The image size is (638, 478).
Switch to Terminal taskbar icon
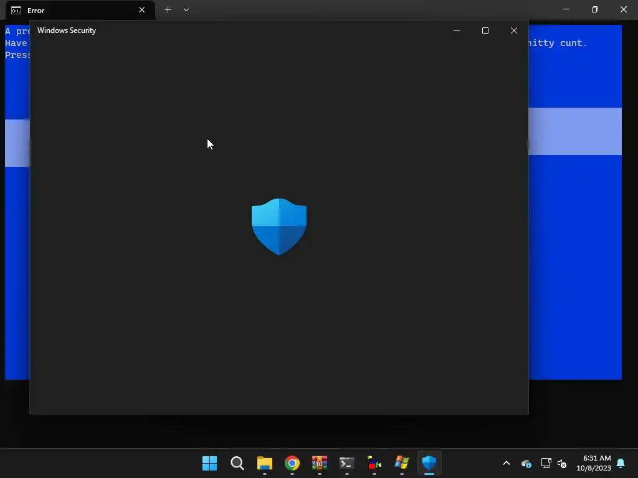tap(346, 463)
